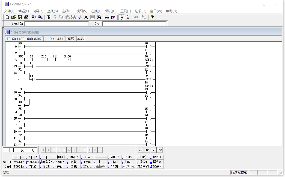Click the select-area cursor toolbar icon
This screenshot has height=177, width=285.
[49, 17]
